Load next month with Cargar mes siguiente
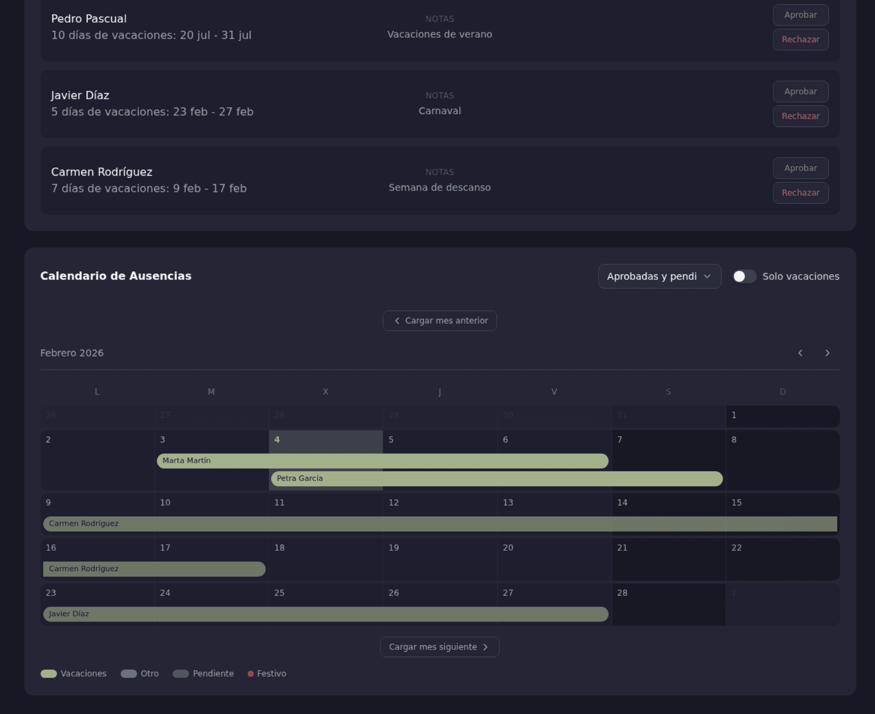This screenshot has height=714, width=875. pyautogui.click(x=439, y=647)
